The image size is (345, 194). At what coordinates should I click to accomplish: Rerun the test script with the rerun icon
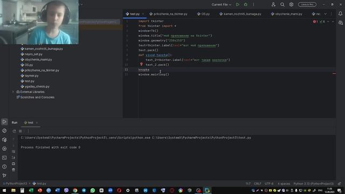coord(14,131)
